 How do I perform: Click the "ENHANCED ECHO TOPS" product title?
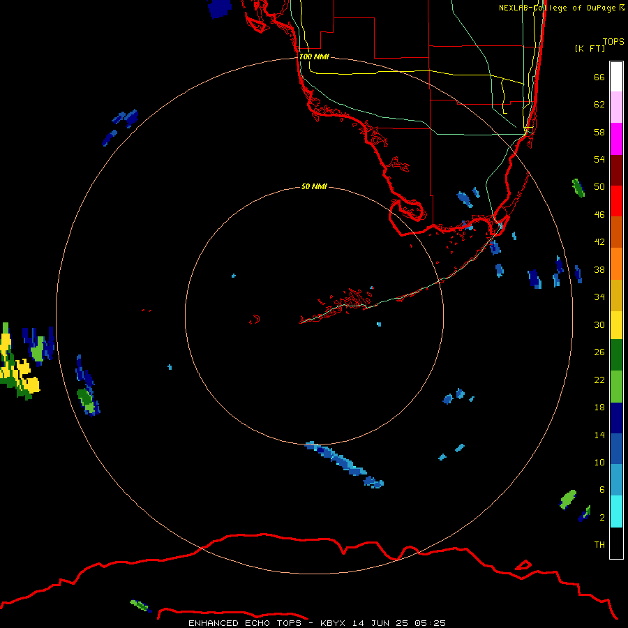245,623
